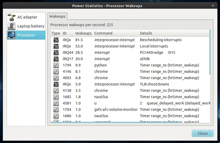220x143 pixels.
Task: Click the vertical scrollbar of wakeups list
Action: click(x=210, y=52)
